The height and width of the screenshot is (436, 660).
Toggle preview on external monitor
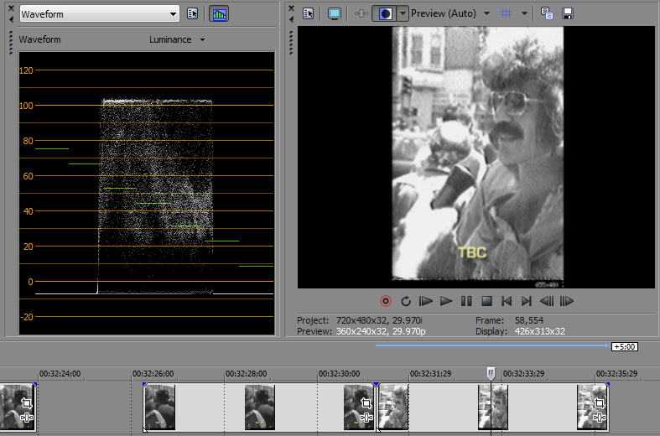335,13
